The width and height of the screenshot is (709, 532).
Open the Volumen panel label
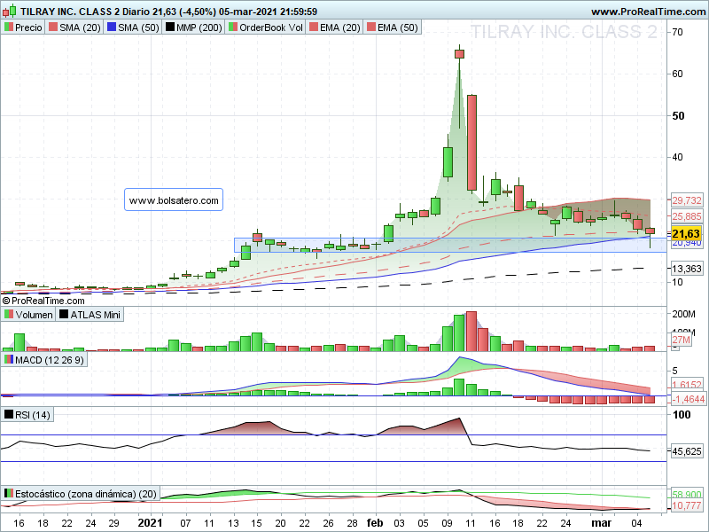tap(28, 315)
